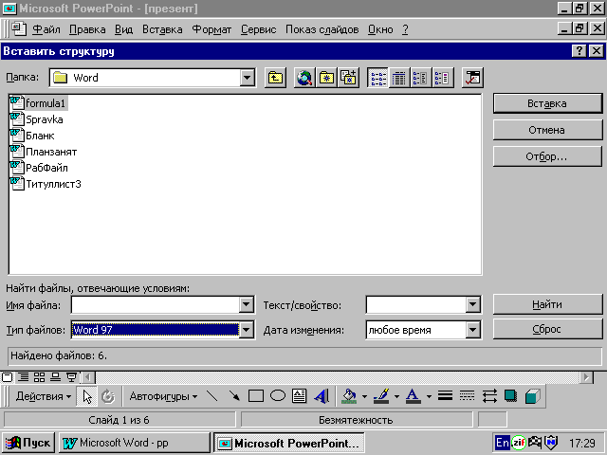Expand the Дата изменения dropdown arrow
Screen dimensions: 607x455
472,330
